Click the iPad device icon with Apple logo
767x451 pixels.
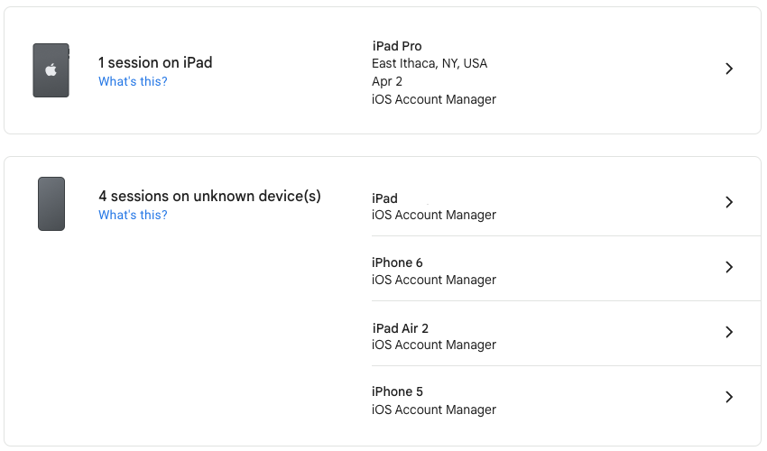click(51, 70)
